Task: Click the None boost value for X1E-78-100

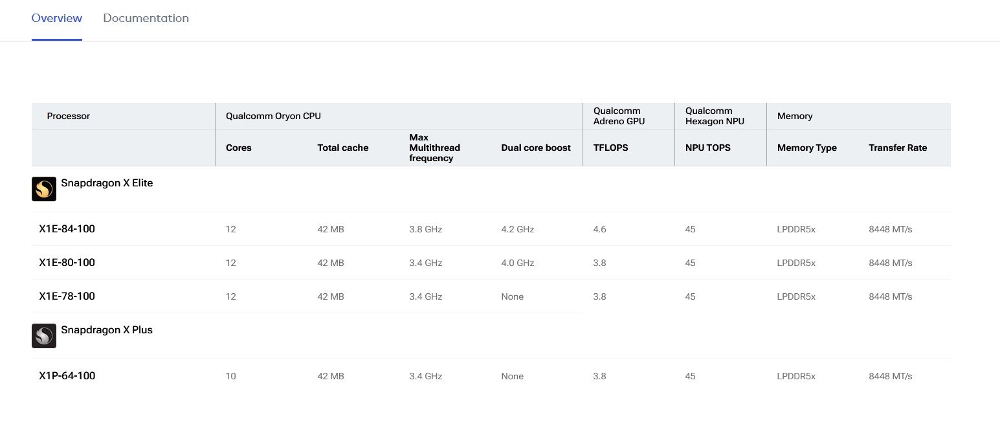Action: click(x=513, y=296)
